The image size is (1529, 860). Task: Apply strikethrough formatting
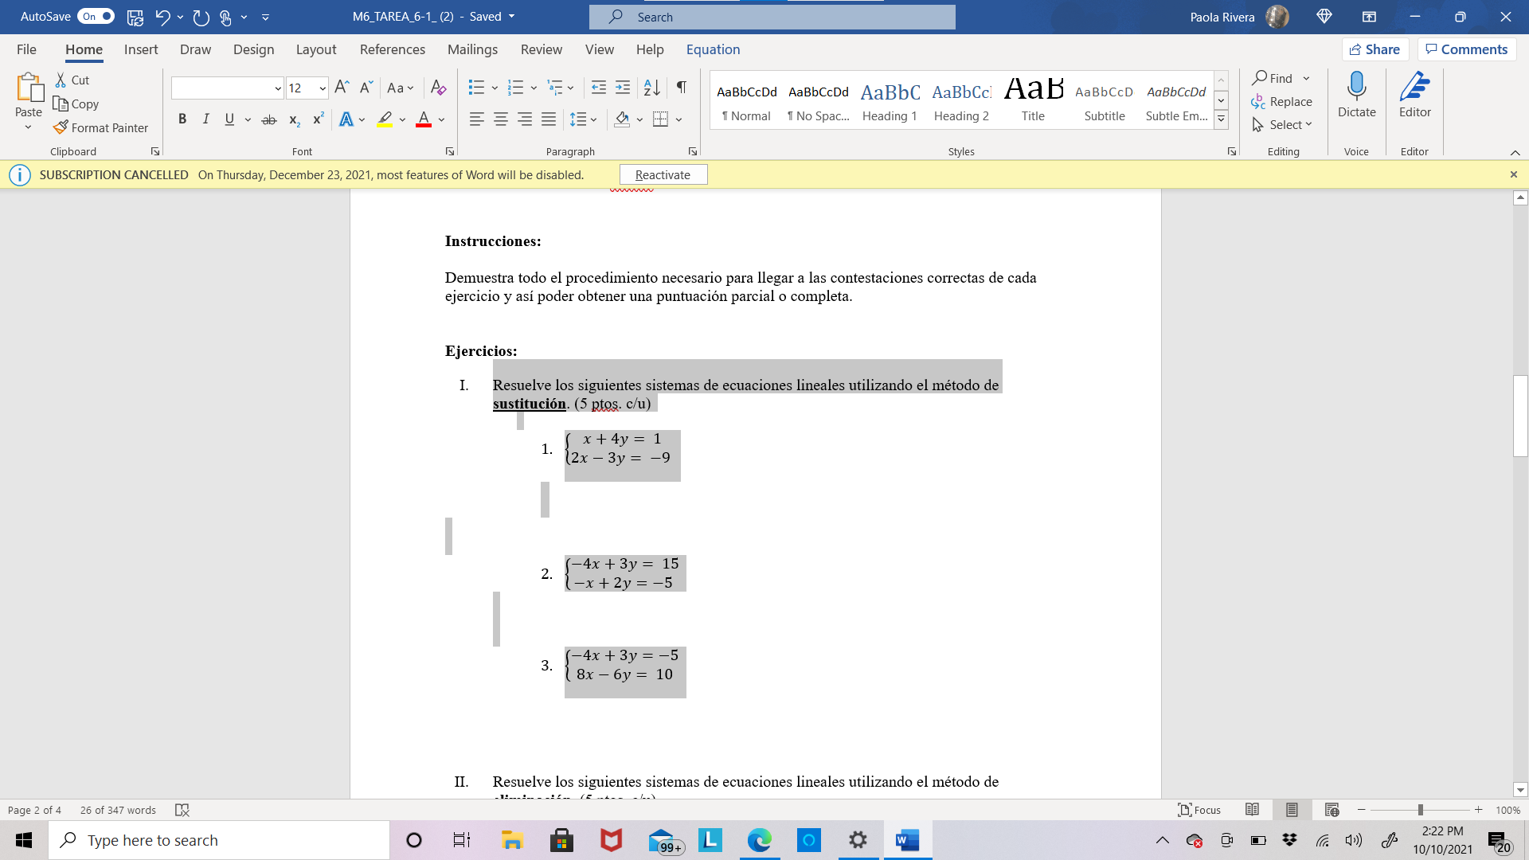tap(269, 119)
